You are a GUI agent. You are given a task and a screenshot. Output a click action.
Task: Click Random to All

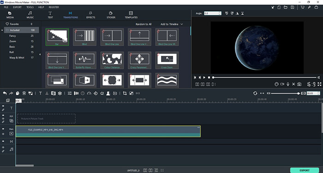pos(144,24)
